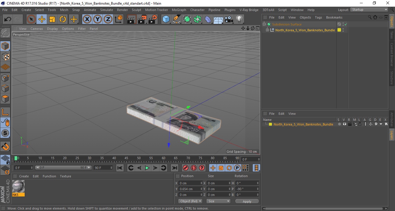Image resolution: width=395 pixels, height=211 pixels.
Task: Open the Material Manager Texture menu
Action: pos(65,176)
